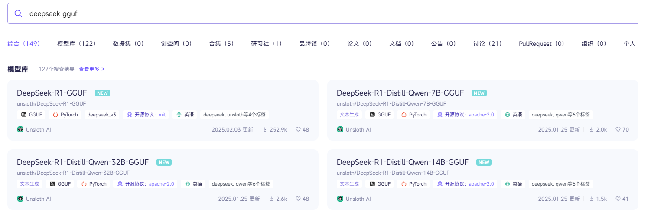Click 英语 tag on Qwen-7B-GGUF card
The height and width of the screenshot is (215, 648).
coord(514,115)
